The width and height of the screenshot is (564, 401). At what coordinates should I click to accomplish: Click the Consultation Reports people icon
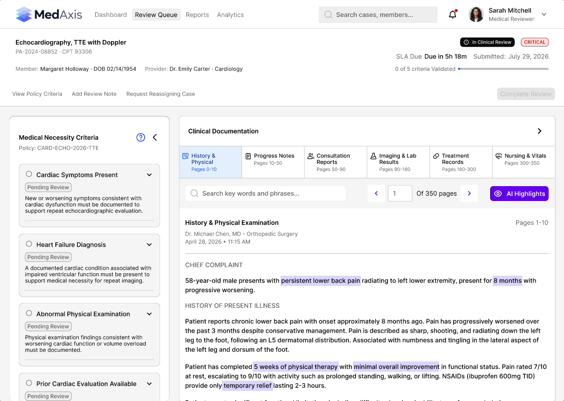tap(311, 156)
